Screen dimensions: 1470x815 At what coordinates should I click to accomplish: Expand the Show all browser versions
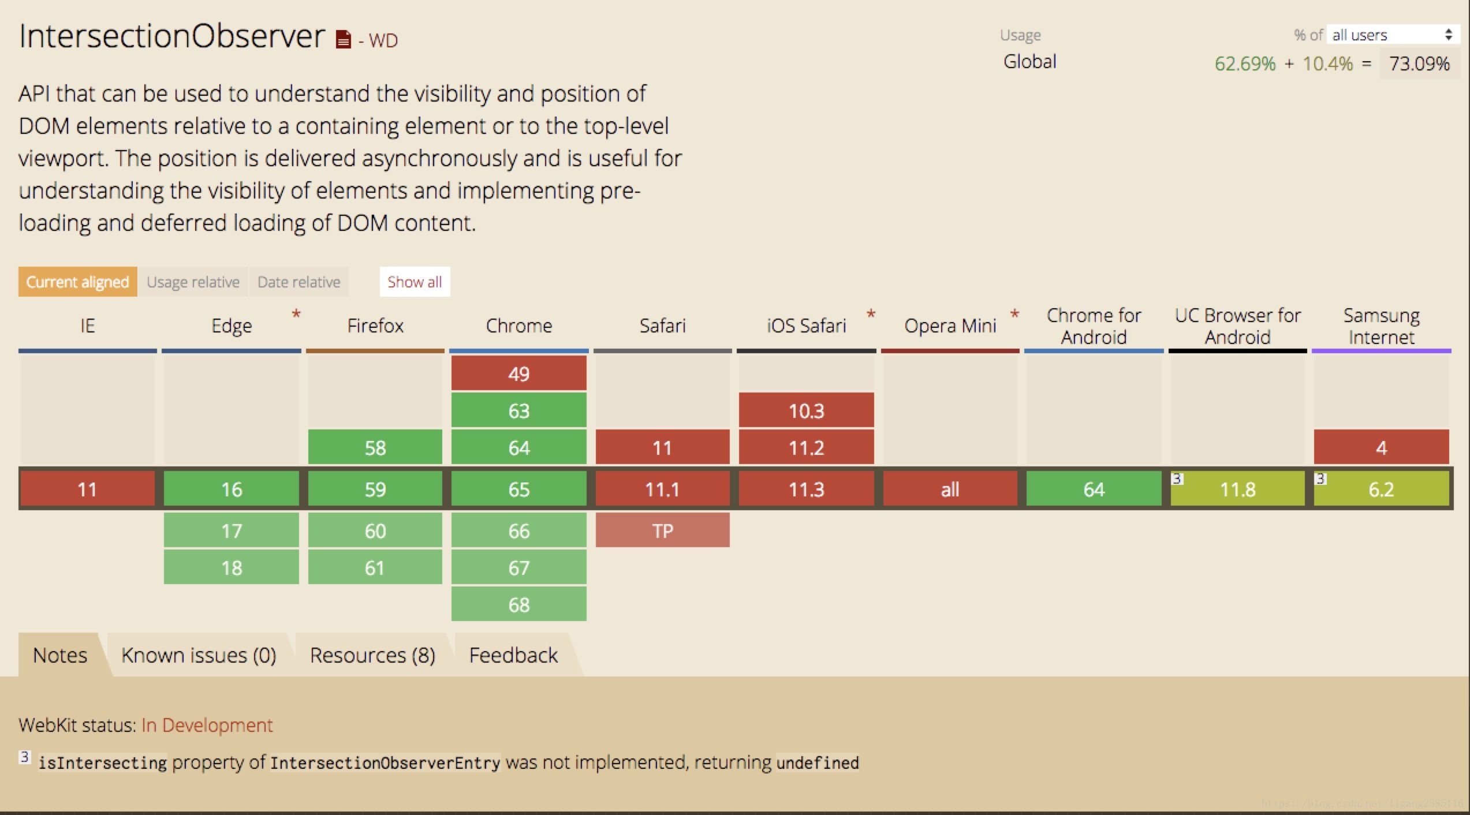pyautogui.click(x=415, y=282)
